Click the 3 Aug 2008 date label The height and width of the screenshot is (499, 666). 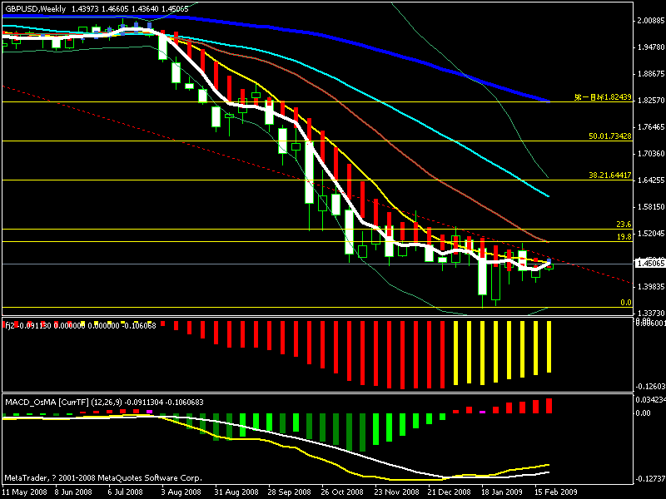(181, 492)
